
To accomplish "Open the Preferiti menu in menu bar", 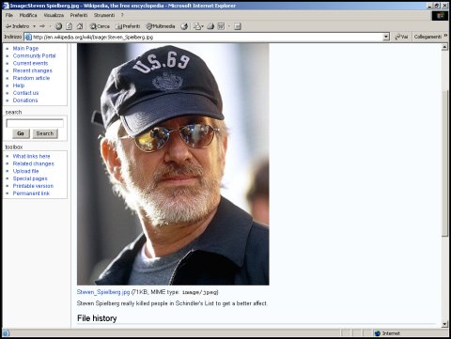I will pos(79,15).
